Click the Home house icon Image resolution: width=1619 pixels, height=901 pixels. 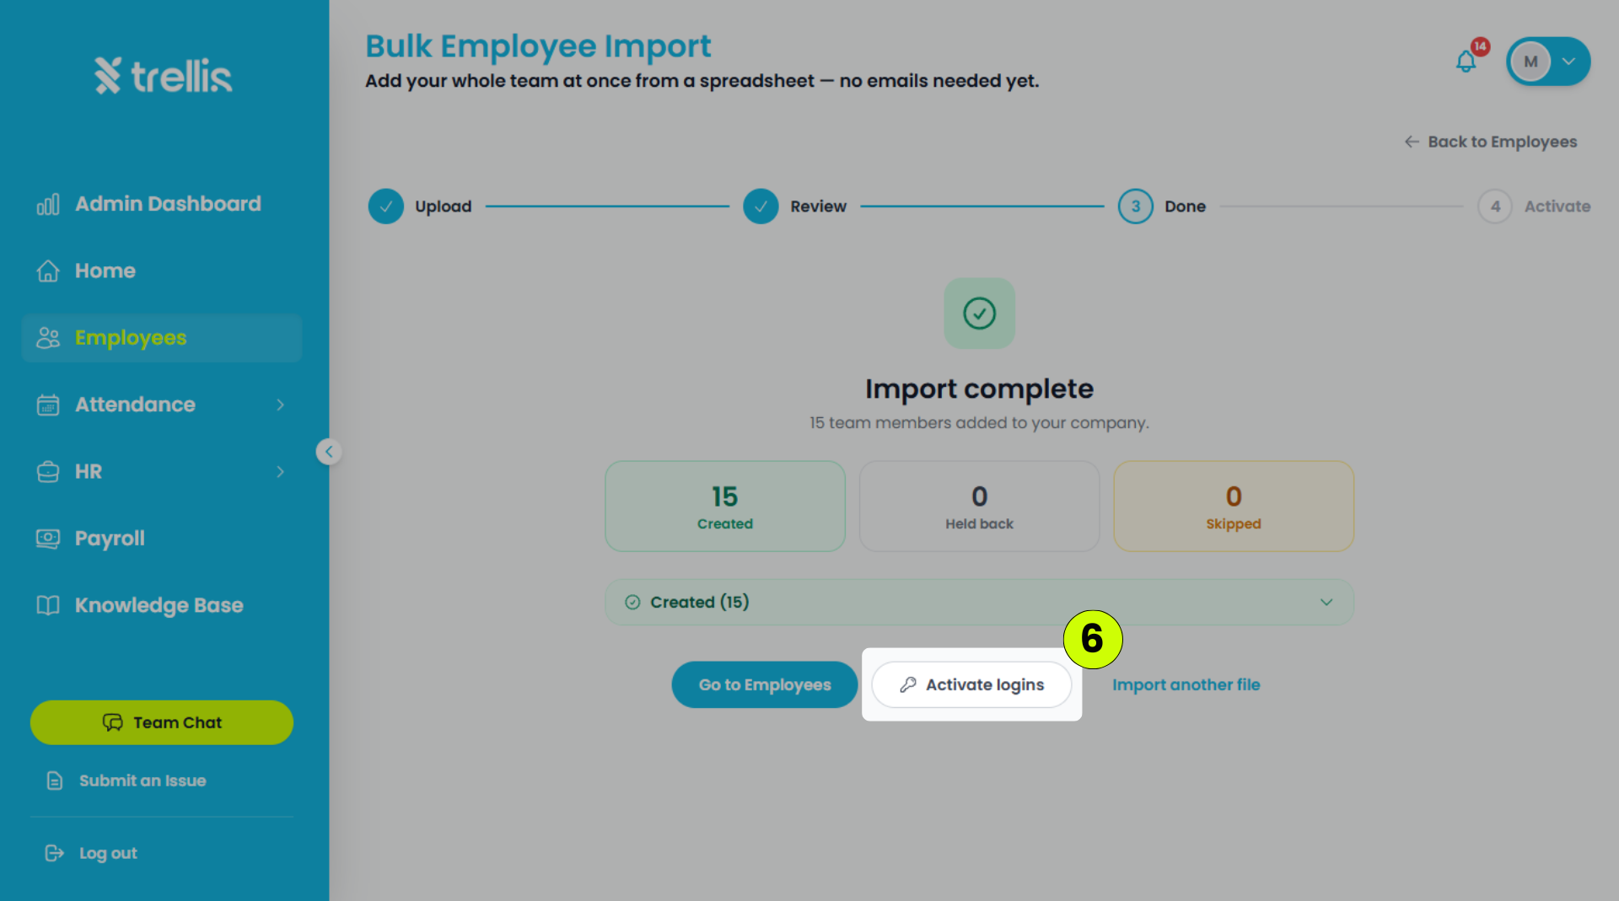48,271
